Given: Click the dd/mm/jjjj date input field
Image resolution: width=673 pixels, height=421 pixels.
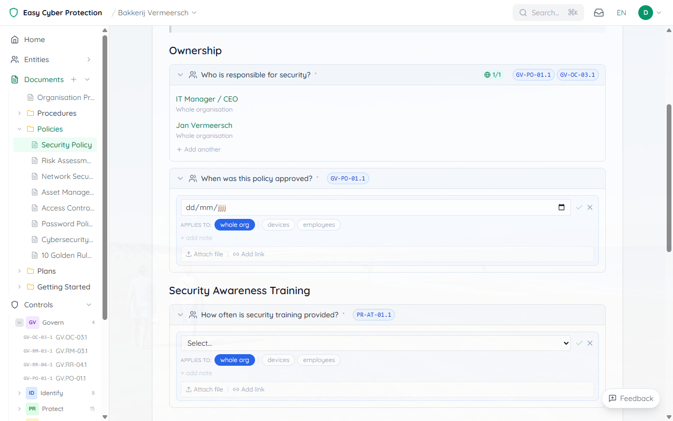Looking at the screenshot, I should [x=368, y=207].
